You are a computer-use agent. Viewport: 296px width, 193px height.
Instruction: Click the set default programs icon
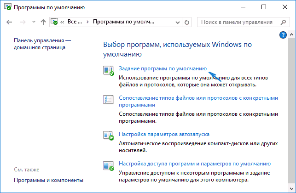pos(108,71)
